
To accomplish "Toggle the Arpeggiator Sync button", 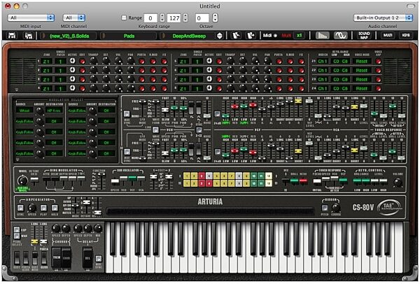I will point(20,208).
